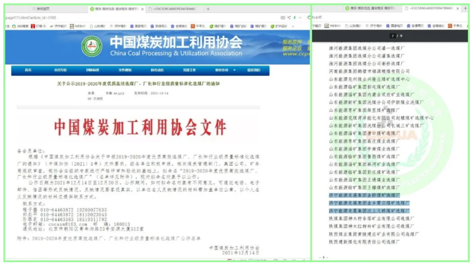Open the 国家电网 bookmark in left window
The image size is (472, 265).
(138, 26)
